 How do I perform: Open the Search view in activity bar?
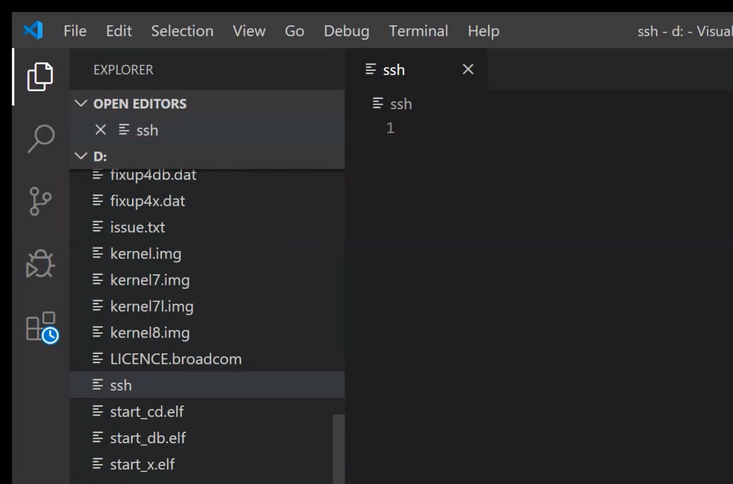(40, 139)
